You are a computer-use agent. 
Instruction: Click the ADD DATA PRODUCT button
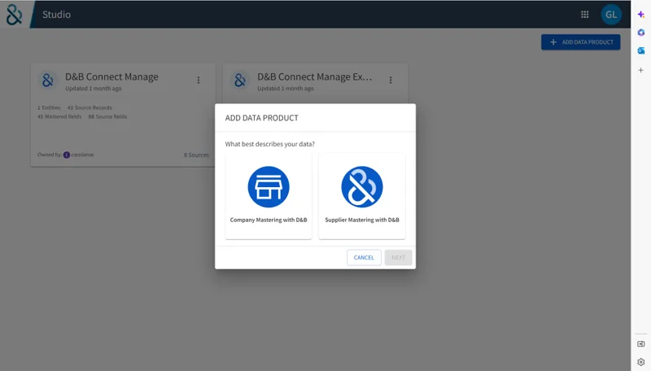click(580, 42)
